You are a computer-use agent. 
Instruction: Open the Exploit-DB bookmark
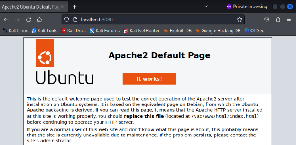(178, 31)
